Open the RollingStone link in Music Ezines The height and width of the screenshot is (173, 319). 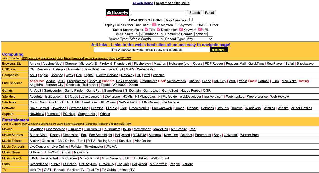coord(107,141)
